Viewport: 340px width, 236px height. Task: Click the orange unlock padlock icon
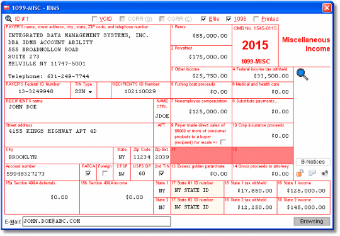(x=300, y=173)
